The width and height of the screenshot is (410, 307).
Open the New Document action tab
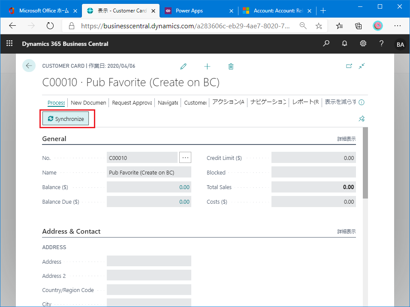click(88, 102)
